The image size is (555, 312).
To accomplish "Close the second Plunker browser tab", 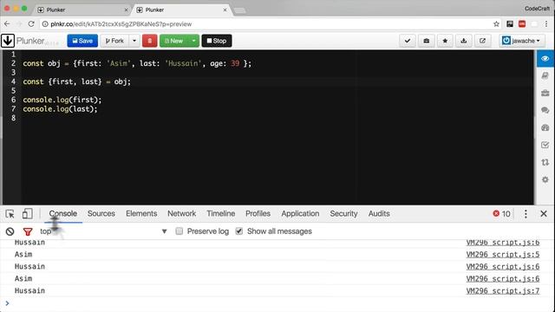I will pos(225,10).
